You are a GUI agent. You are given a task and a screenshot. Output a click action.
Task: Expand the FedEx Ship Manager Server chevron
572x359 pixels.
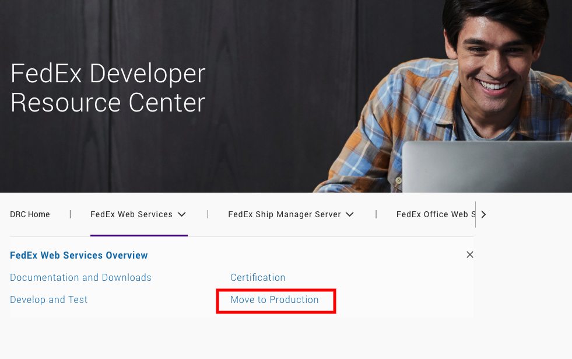click(x=350, y=214)
